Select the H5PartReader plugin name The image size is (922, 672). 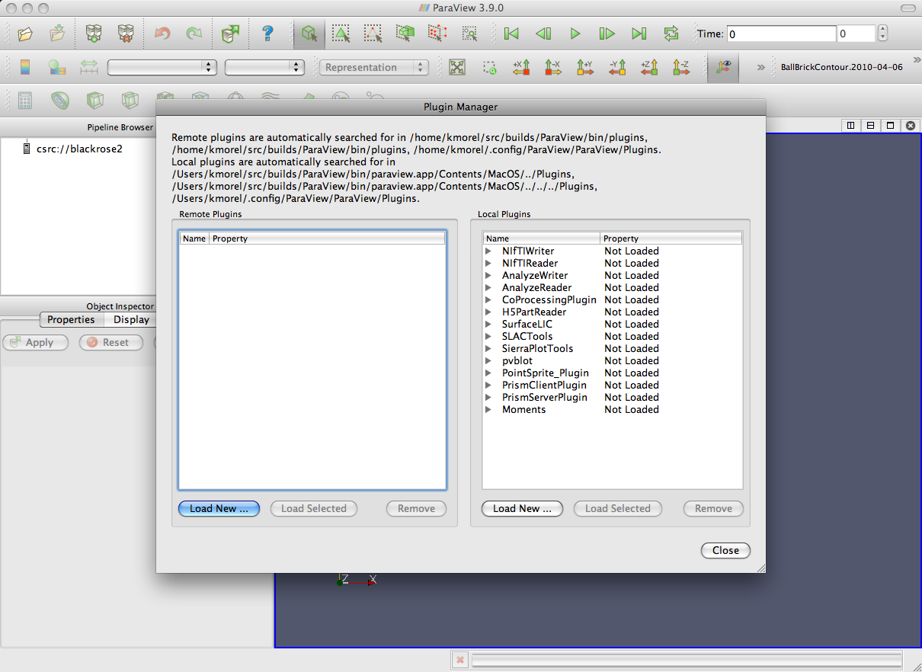click(534, 312)
